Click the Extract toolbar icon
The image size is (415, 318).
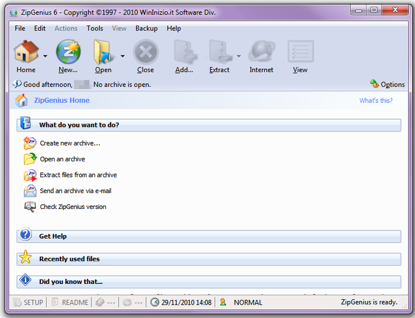point(220,52)
